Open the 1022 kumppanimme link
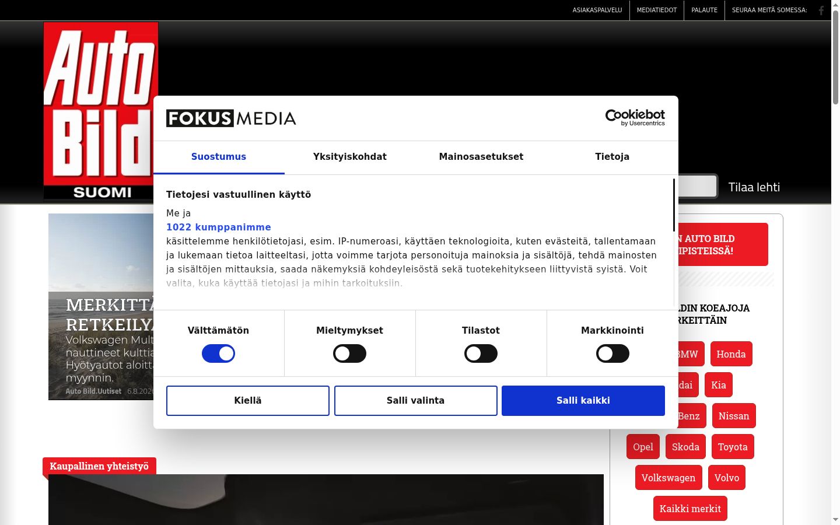This screenshot has width=840, height=525. [x=219, y=228]
